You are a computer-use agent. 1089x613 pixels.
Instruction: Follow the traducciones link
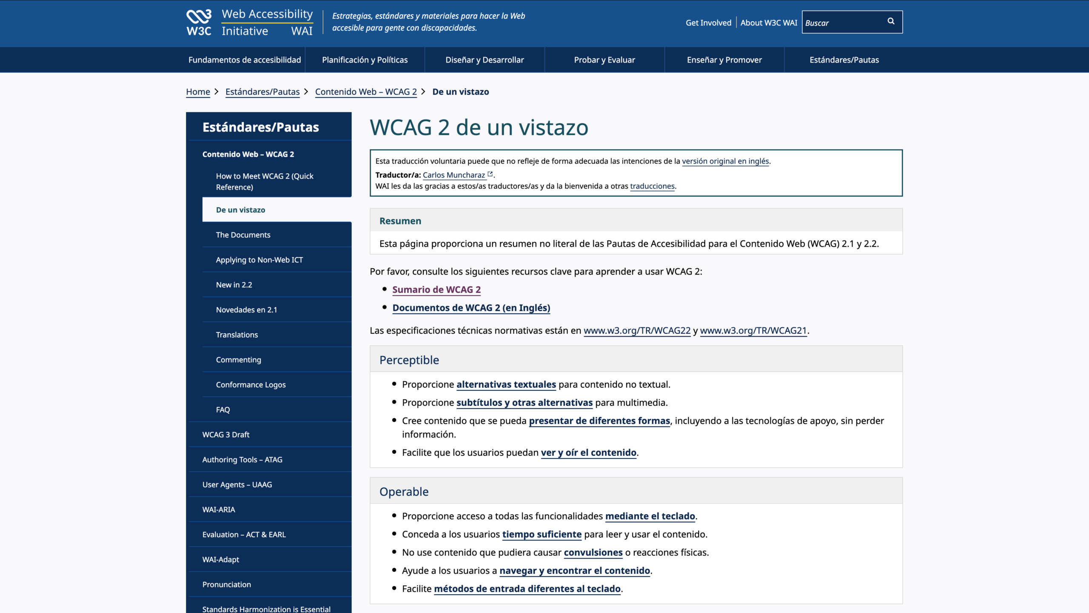pyautogui.click(x=652, y=186)
